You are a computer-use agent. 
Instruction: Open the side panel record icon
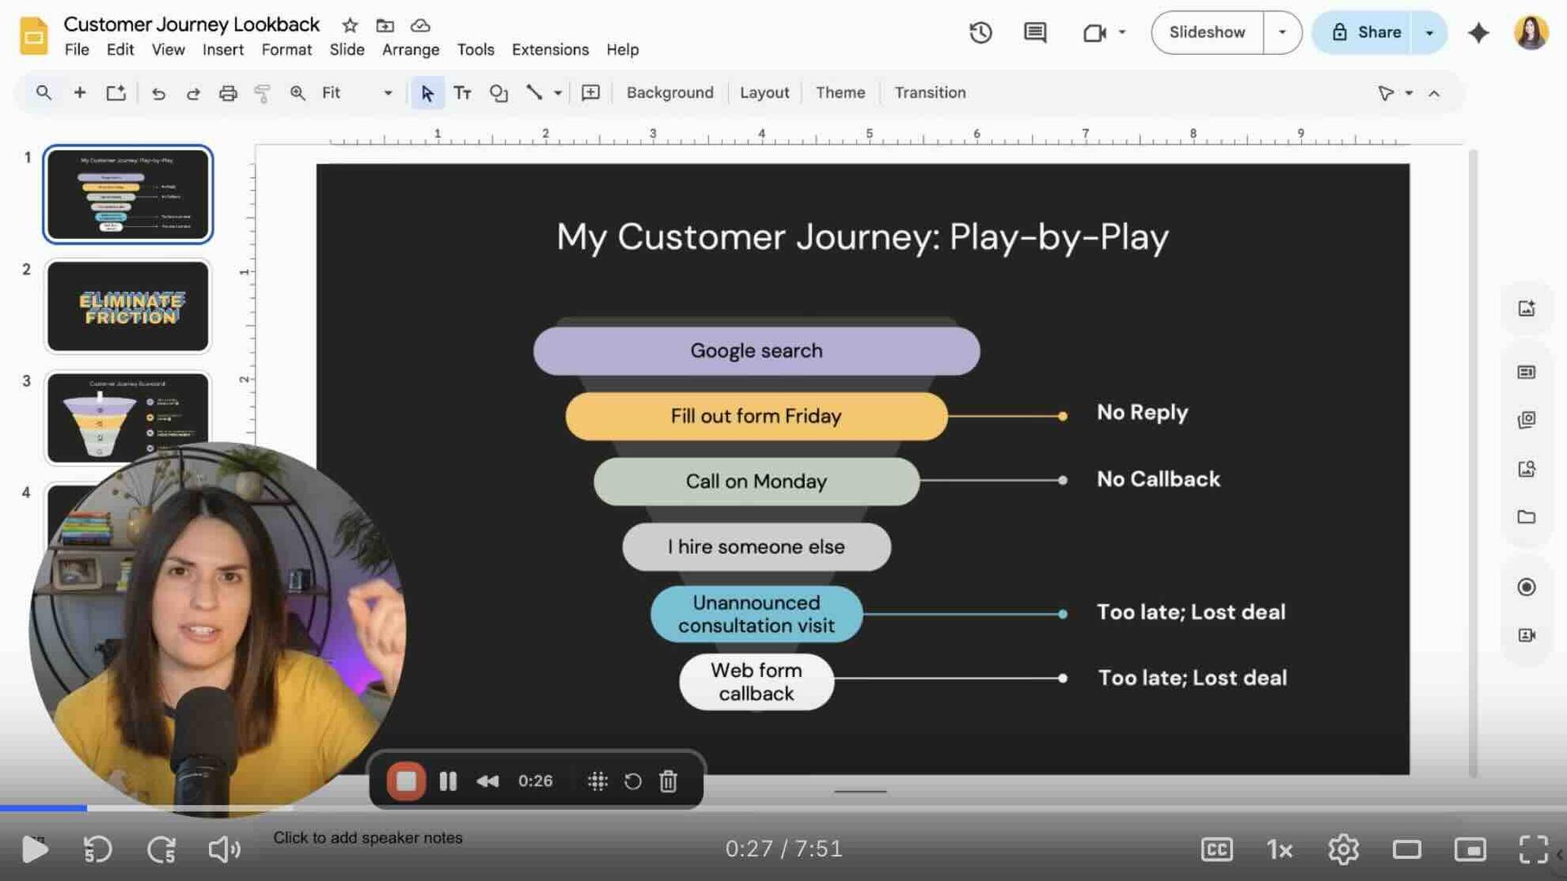[1526, 587]
